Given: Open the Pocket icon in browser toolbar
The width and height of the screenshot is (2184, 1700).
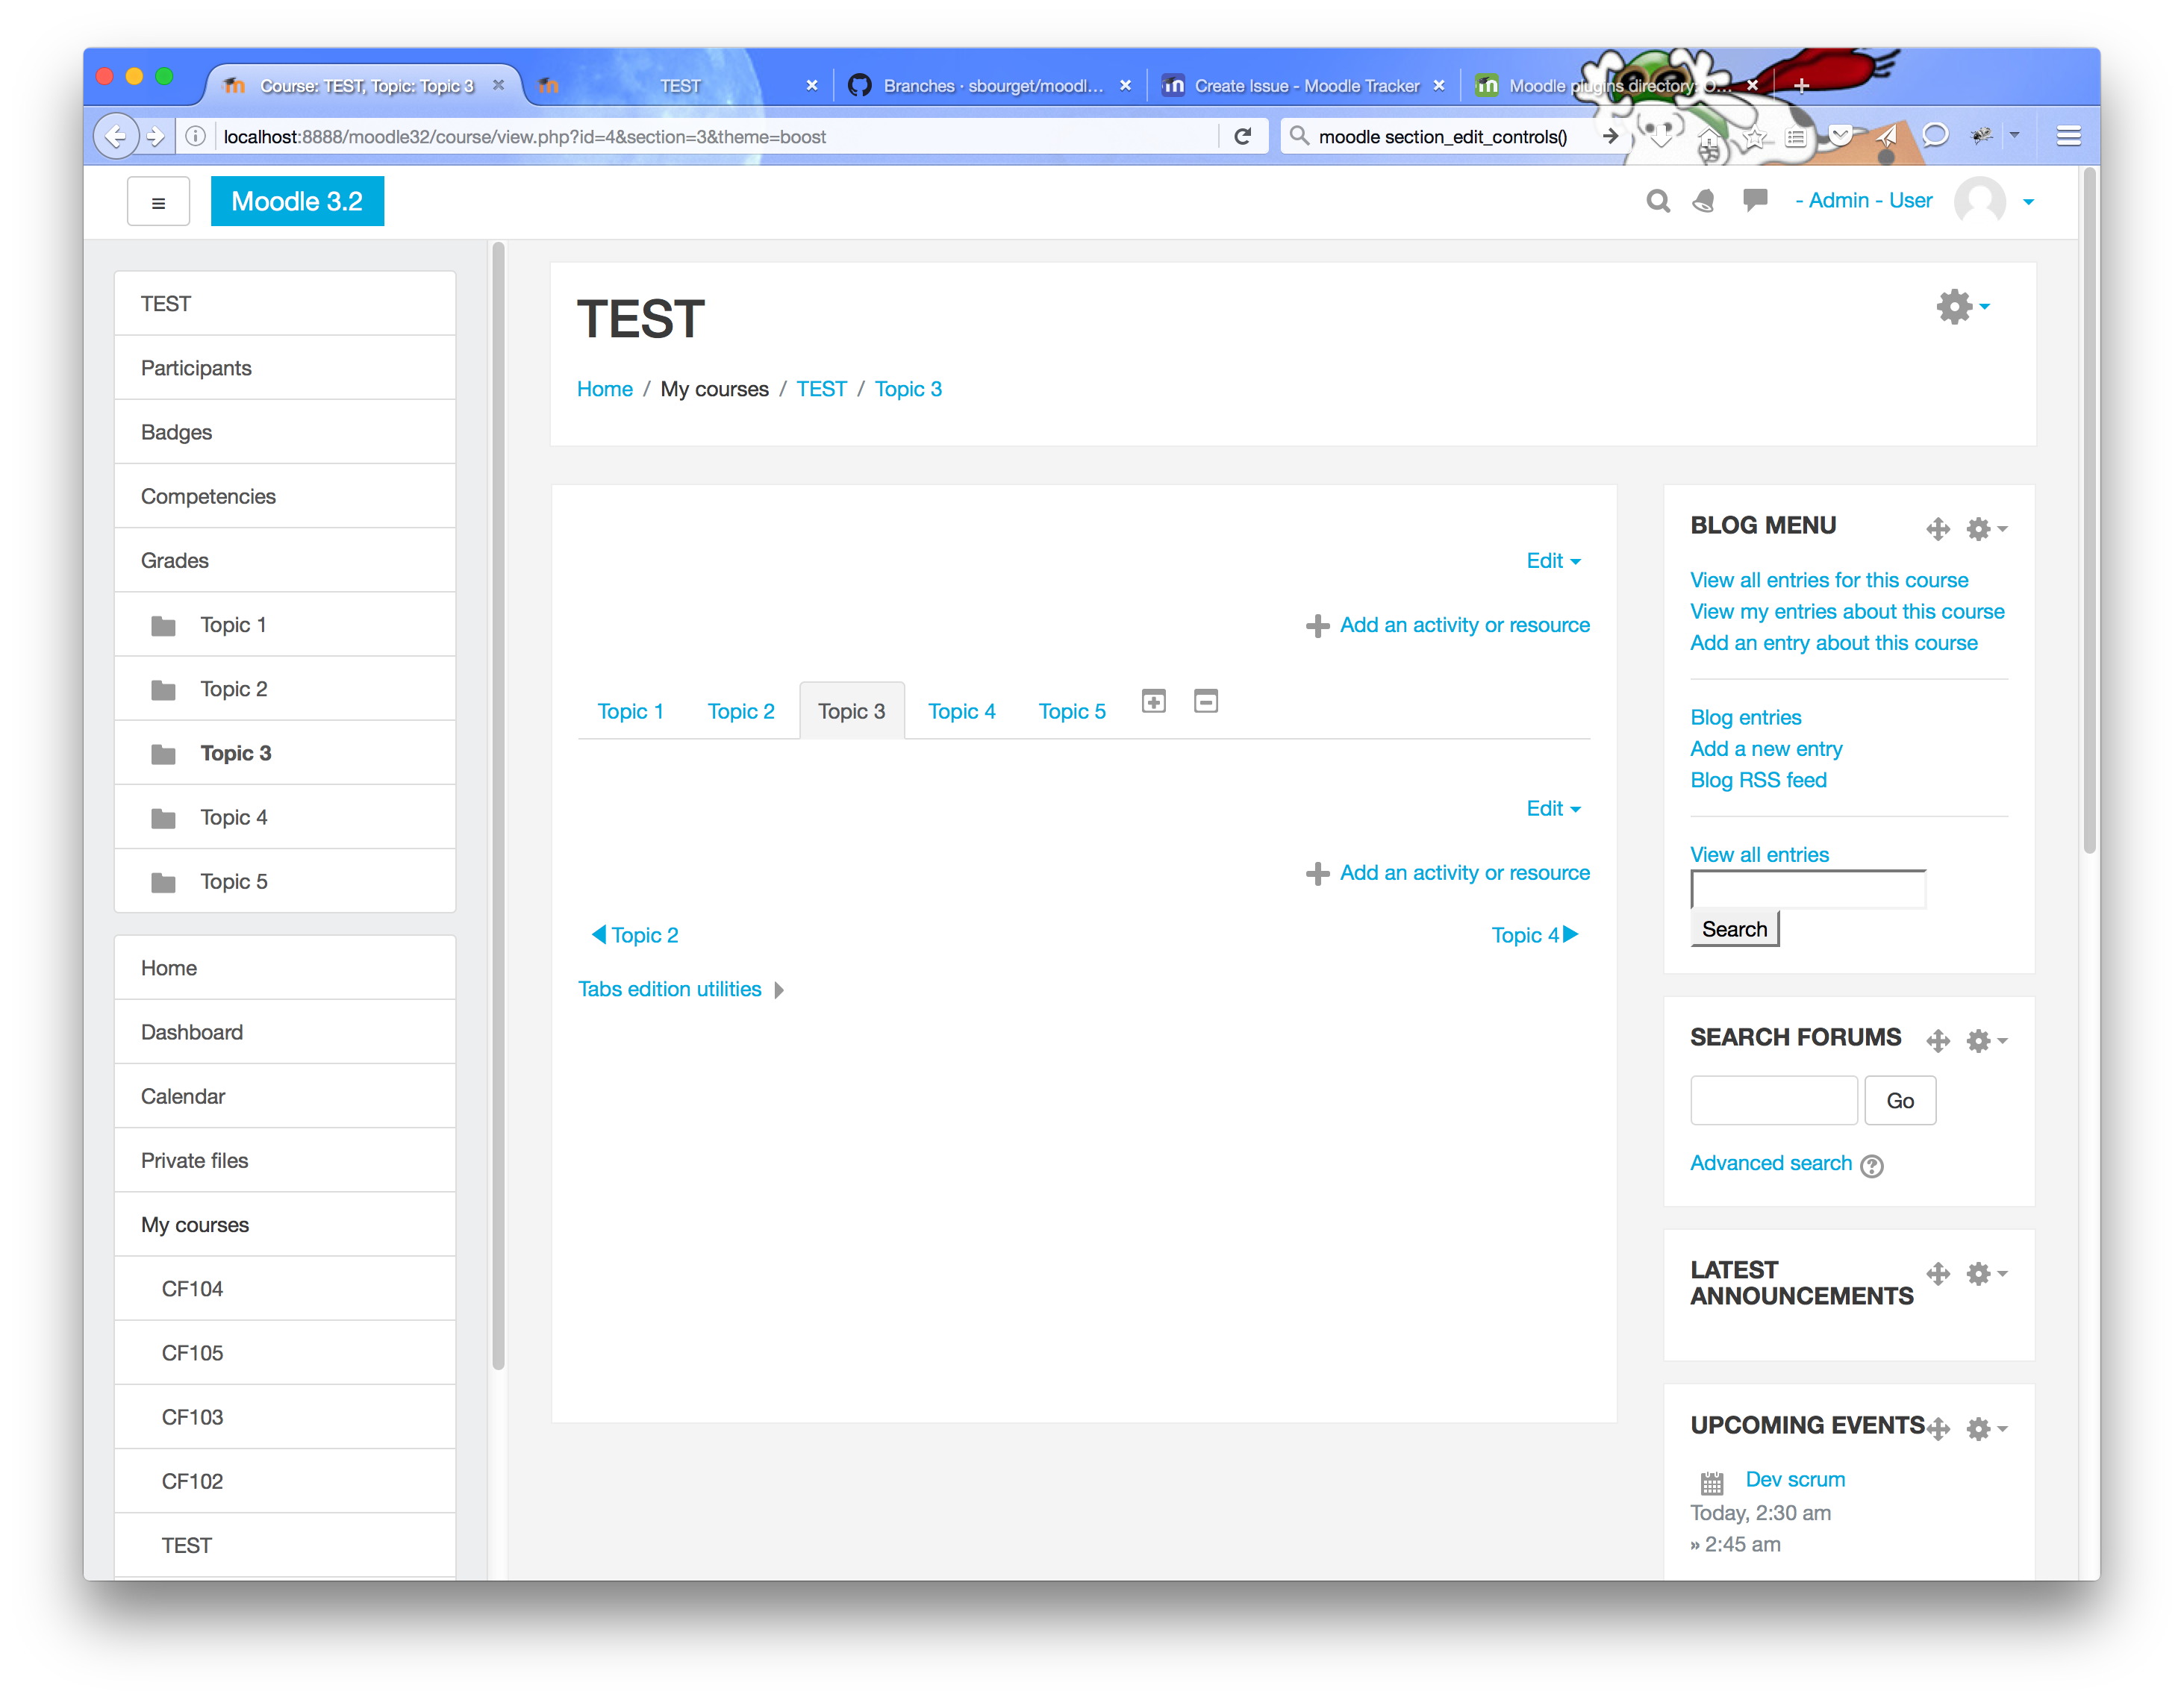Looking at the screenshot, I should 1840,136.
